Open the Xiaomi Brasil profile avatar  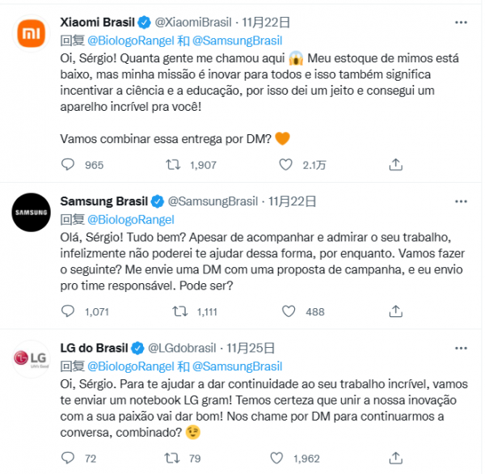[x=32, y=33]
